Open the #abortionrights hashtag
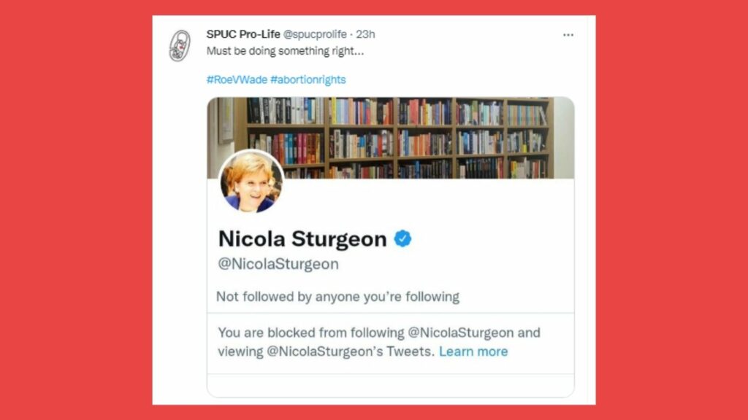This screenshot has height=420, width=748. [x=308, y=79]
